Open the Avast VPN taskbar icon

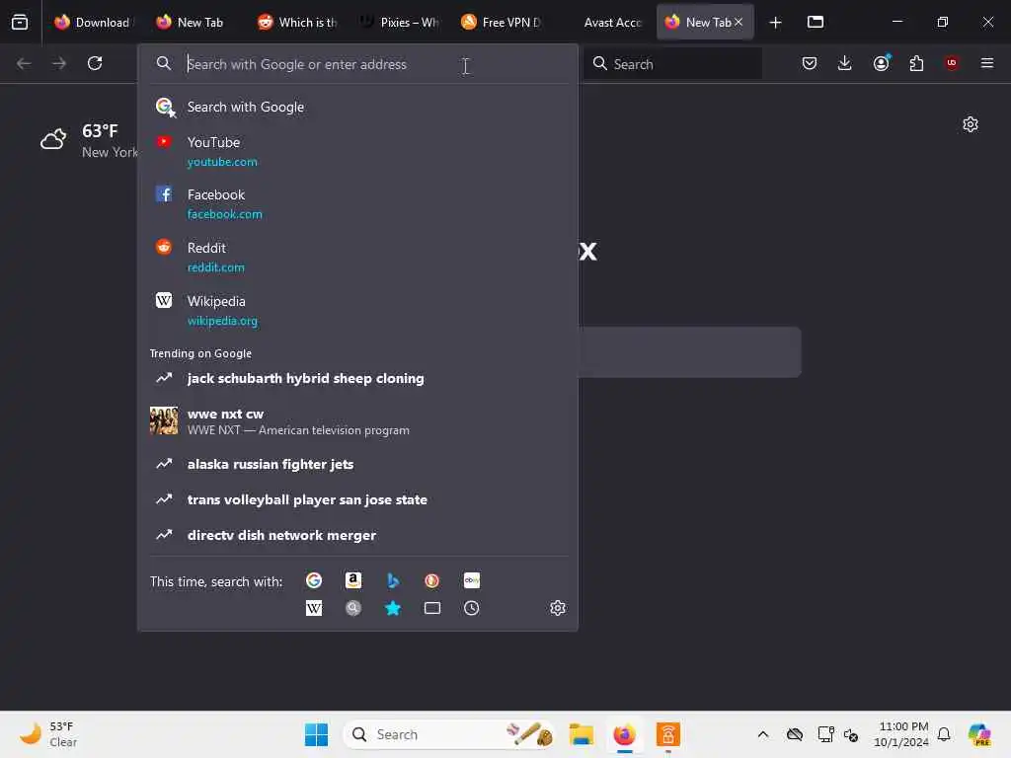point(668,734)
